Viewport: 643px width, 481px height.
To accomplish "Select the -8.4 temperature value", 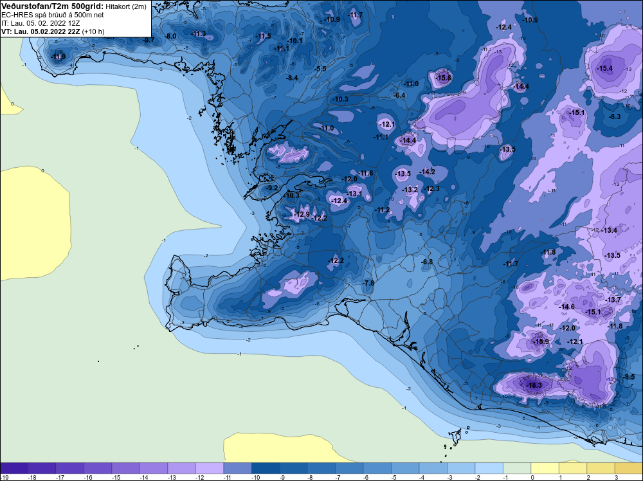I will pos(291,78).
